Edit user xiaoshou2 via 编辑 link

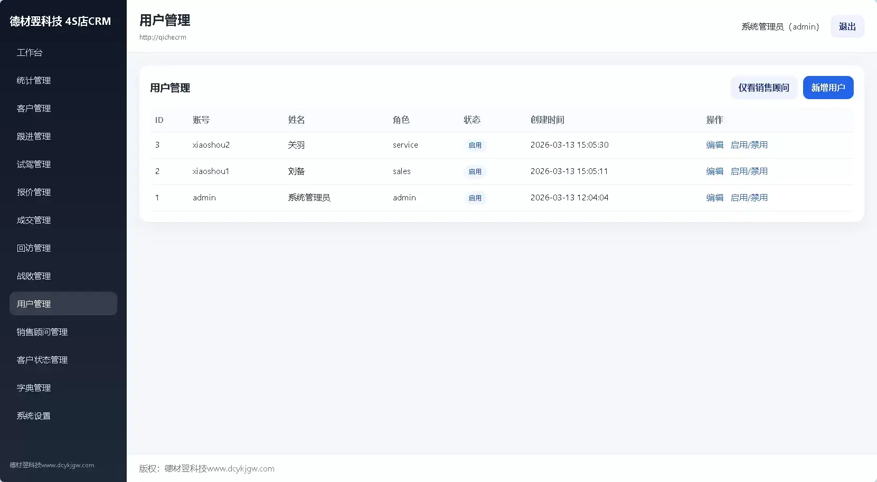tap(714, 145)
